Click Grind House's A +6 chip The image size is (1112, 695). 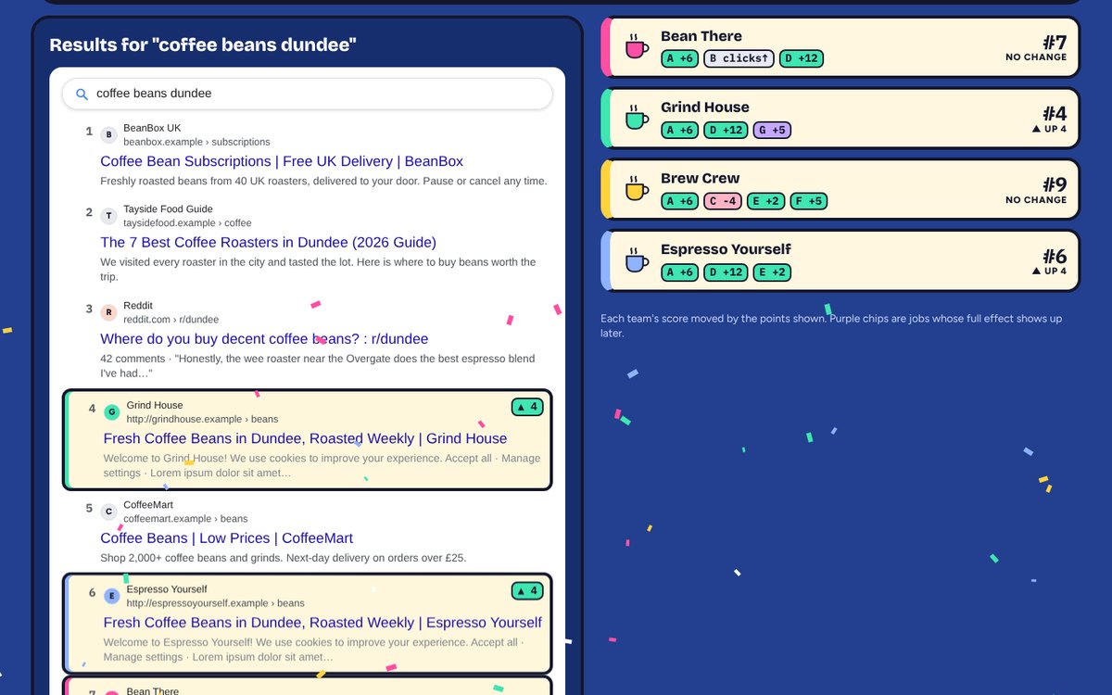pos(680,130)
